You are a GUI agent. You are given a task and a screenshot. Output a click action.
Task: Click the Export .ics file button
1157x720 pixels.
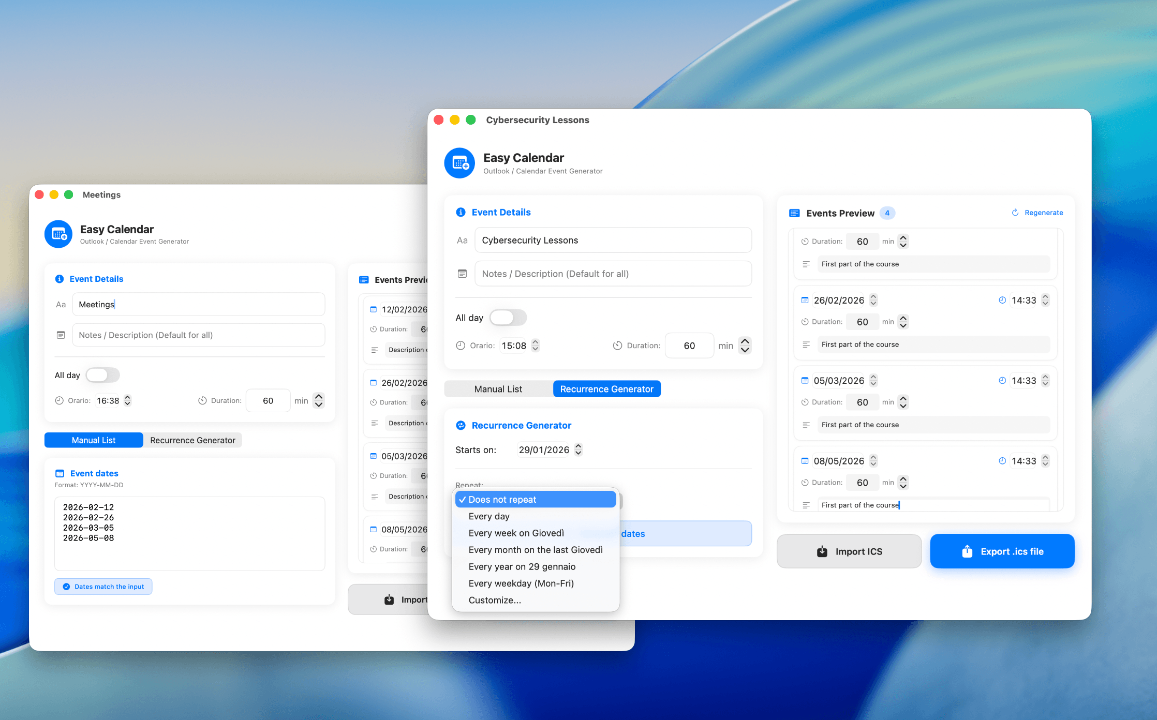(1002, 551)
